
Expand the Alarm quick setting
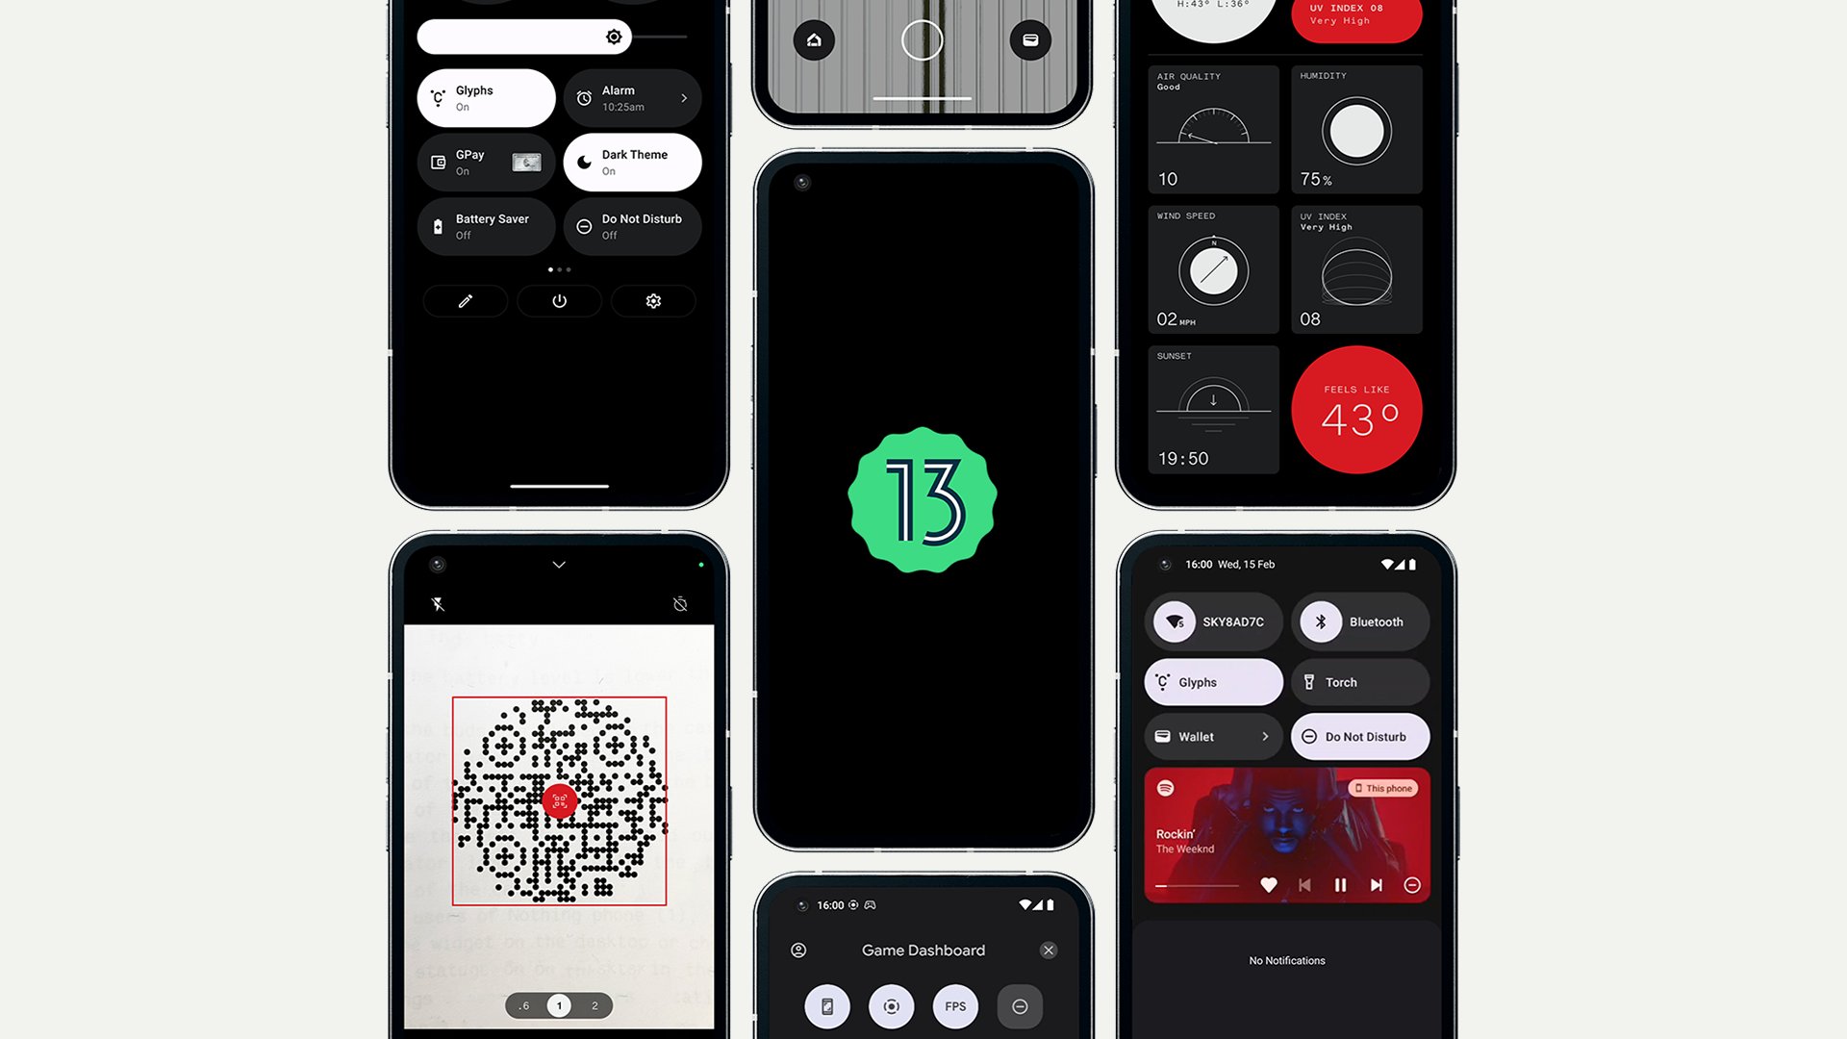coord(682,98)
